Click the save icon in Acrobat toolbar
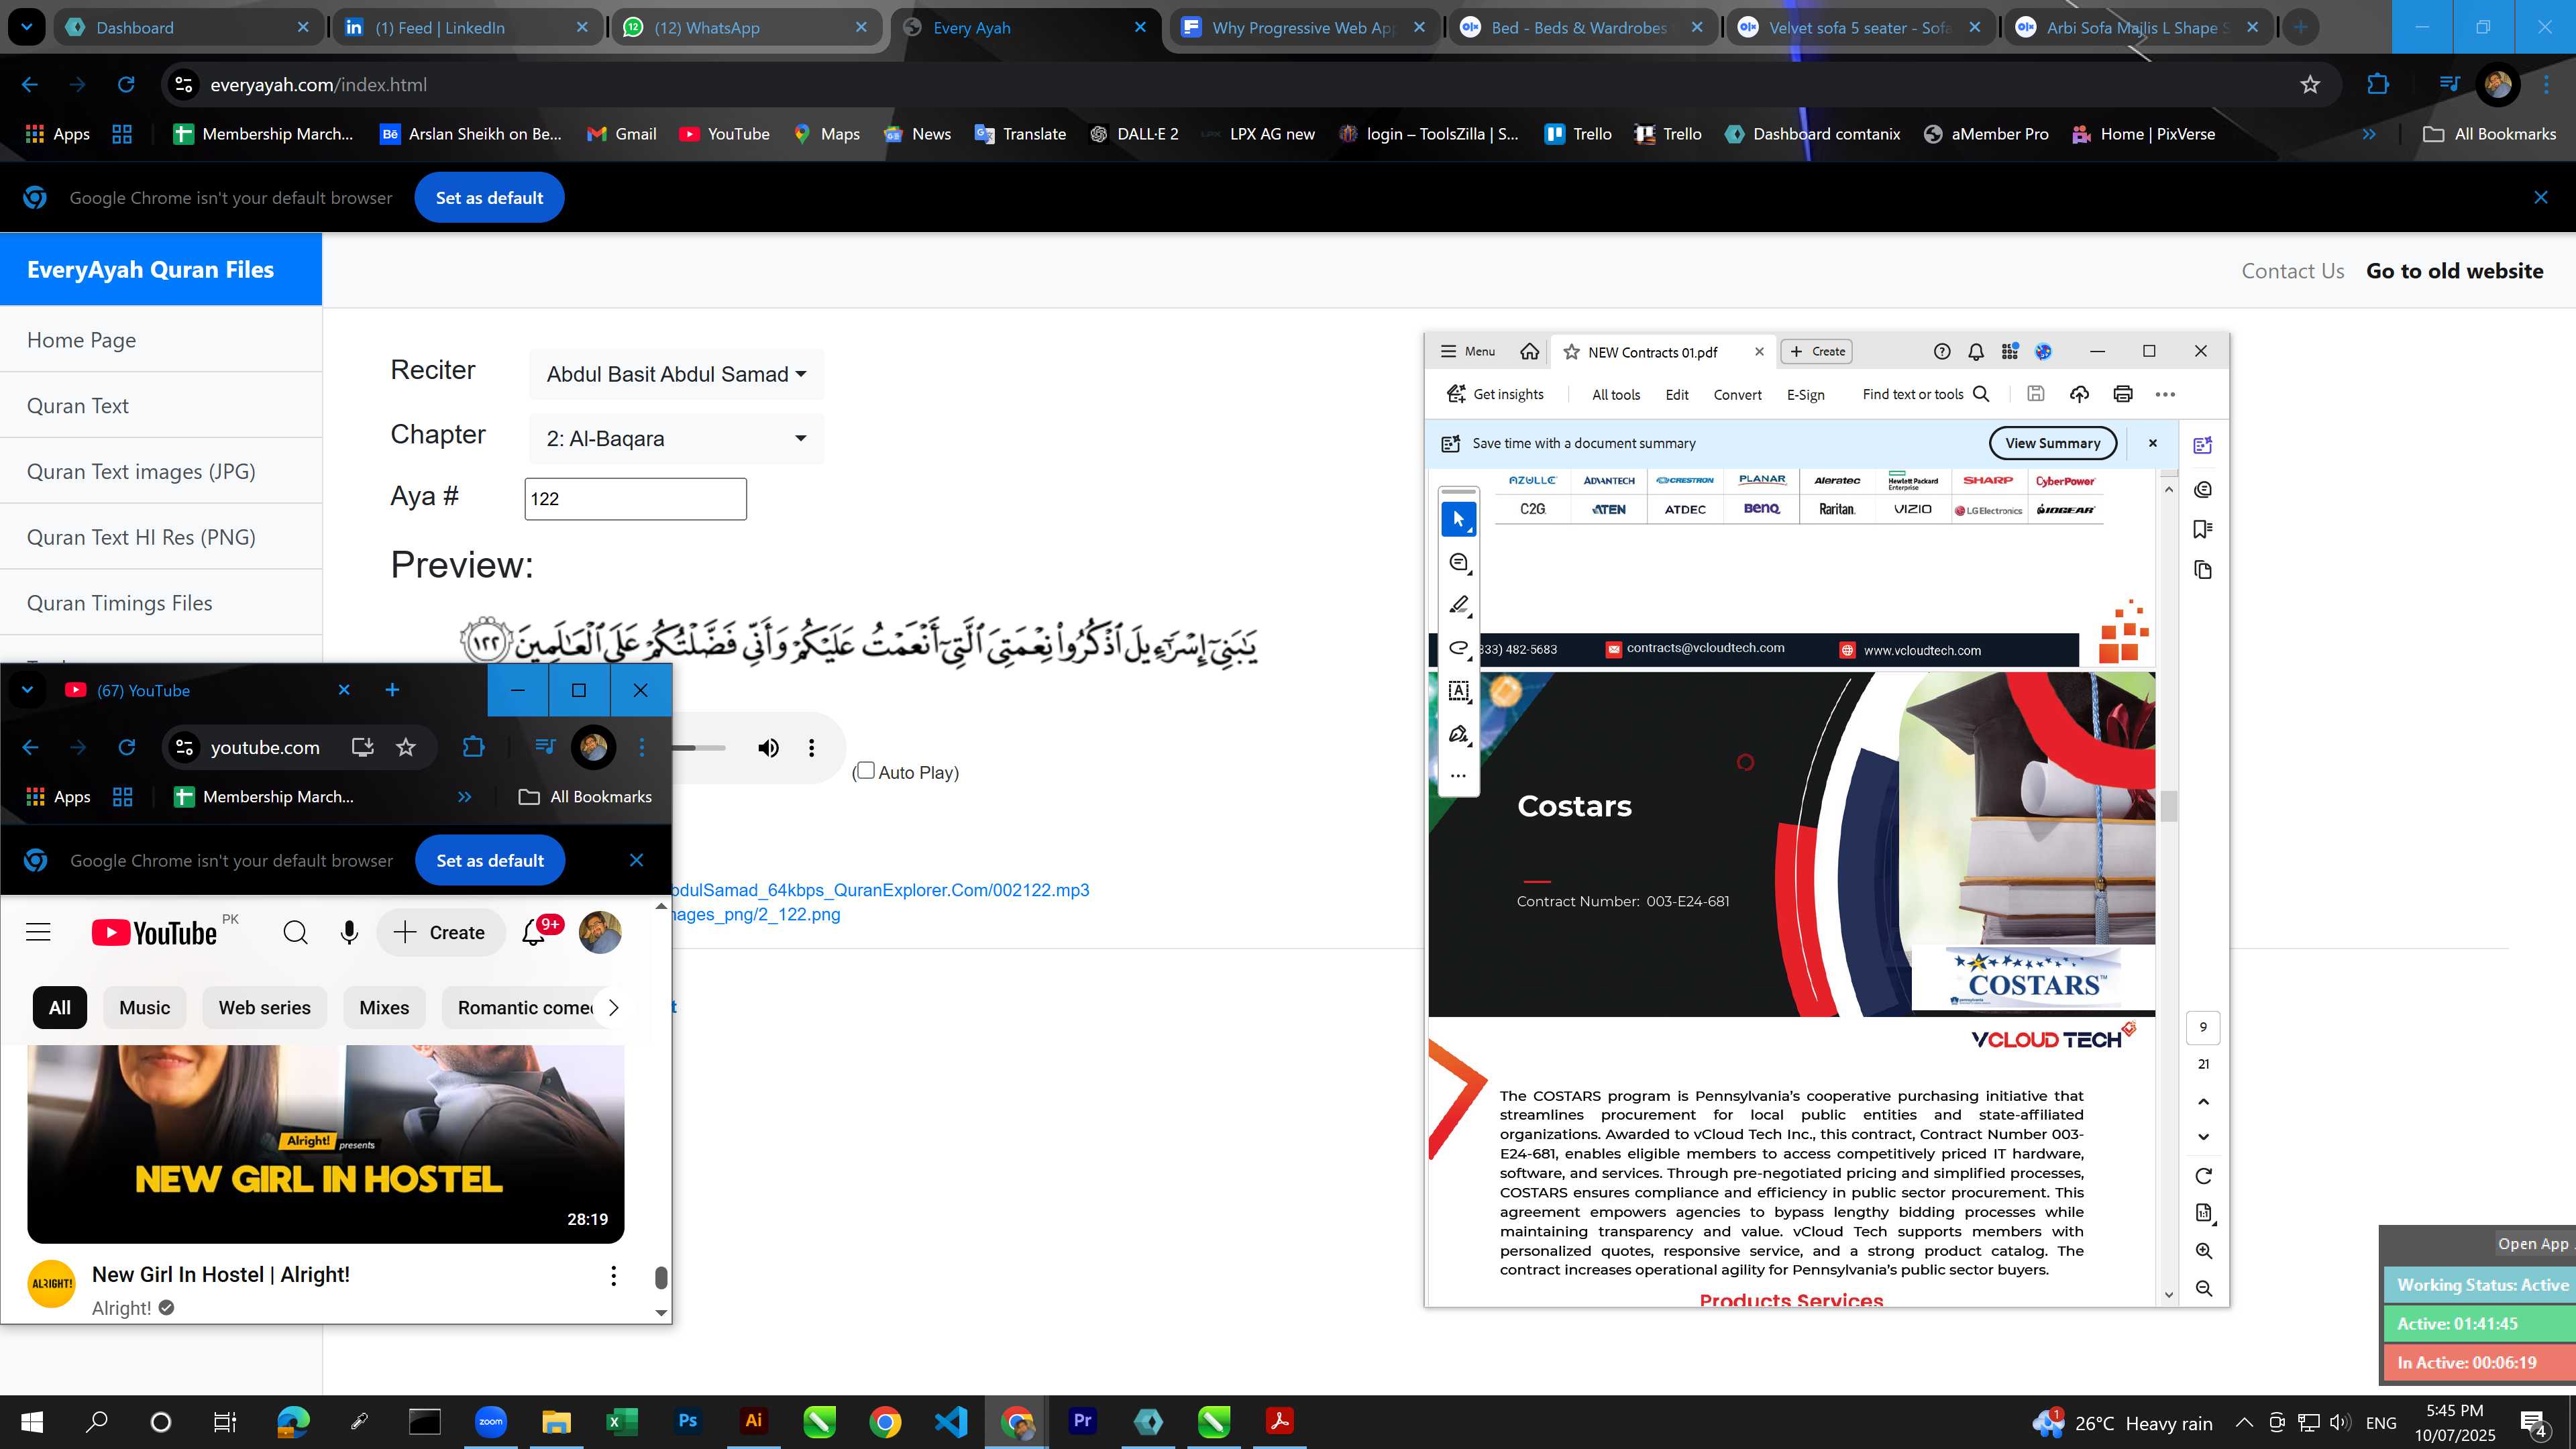This screenshot has width=2576, height=1449. 2035,394
